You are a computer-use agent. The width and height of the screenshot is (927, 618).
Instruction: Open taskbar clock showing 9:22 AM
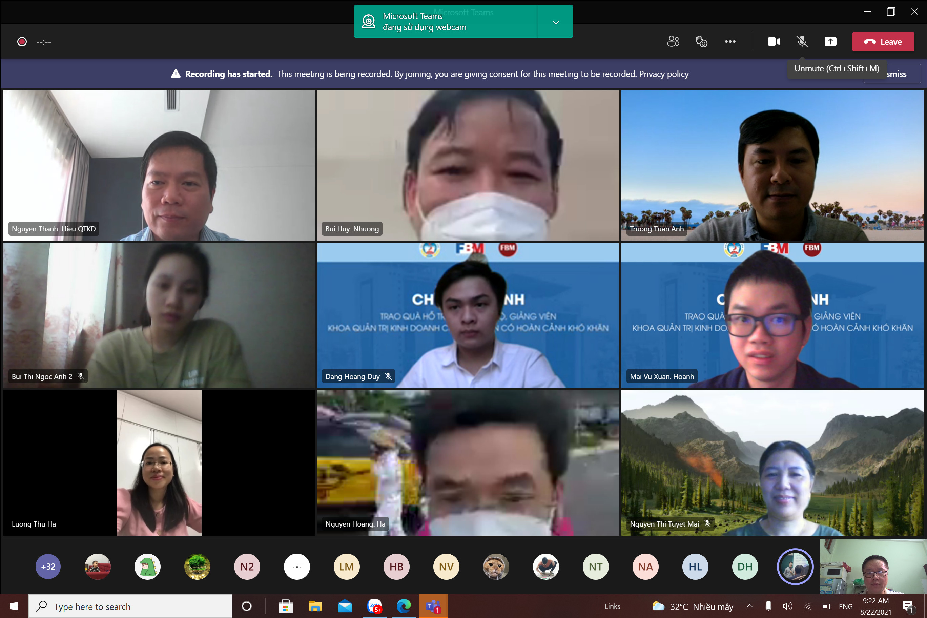click(x=876, y=606)
